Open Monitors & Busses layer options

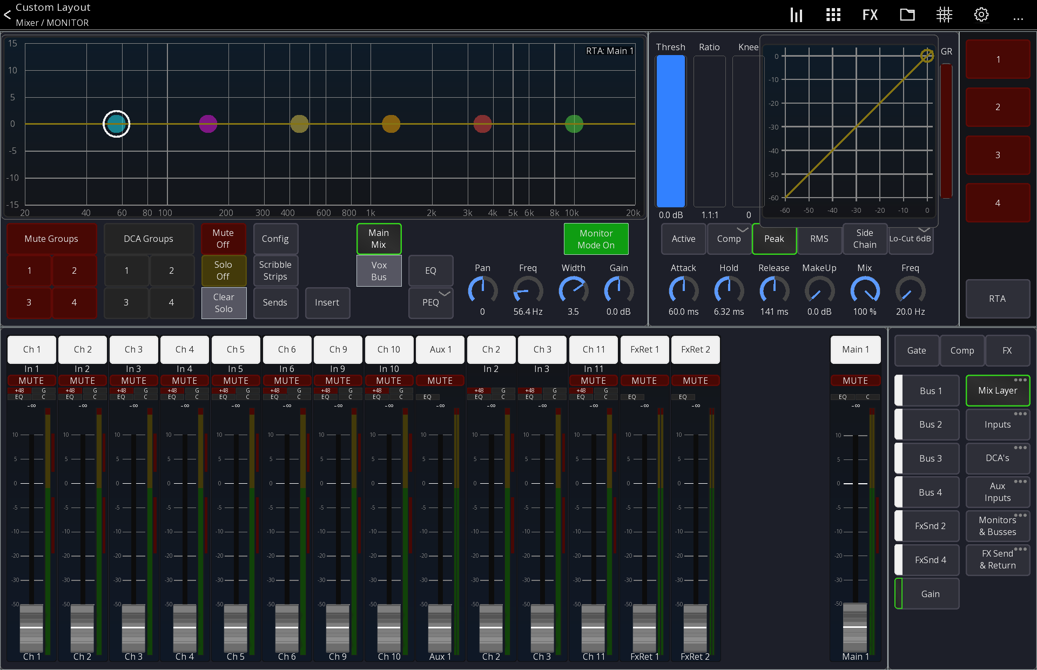coord(1020,516)
